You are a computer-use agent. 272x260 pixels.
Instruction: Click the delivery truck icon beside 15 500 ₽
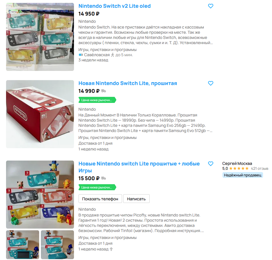(x=104, y=178)
